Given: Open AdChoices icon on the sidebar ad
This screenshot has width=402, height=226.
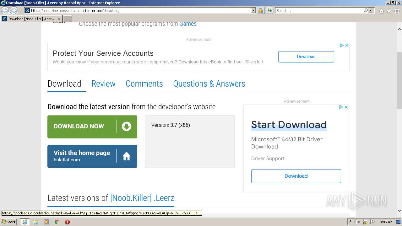Looking at the screenshot, I should [x=341, y=107].
